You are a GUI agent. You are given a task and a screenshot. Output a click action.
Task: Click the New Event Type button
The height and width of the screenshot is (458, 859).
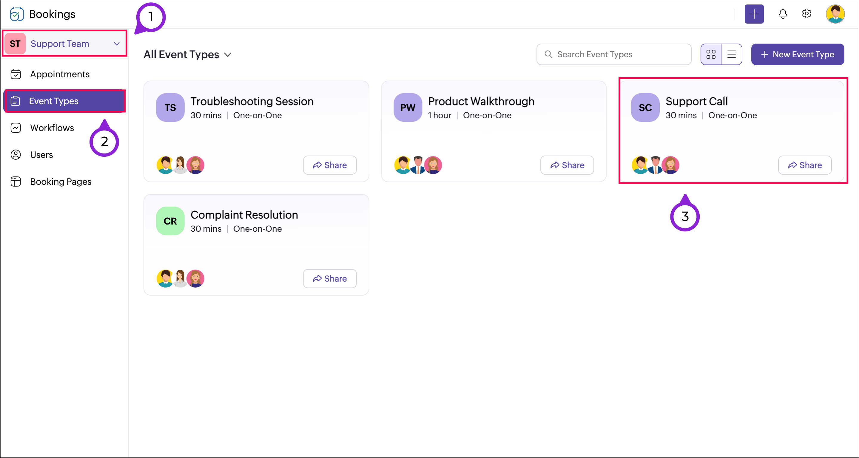pos(797,54)
